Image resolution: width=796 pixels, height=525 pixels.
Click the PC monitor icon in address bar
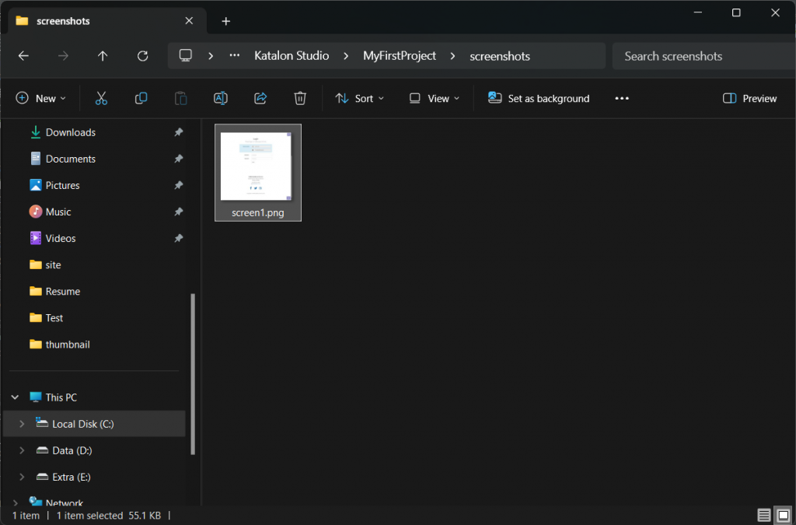(185, 55)
